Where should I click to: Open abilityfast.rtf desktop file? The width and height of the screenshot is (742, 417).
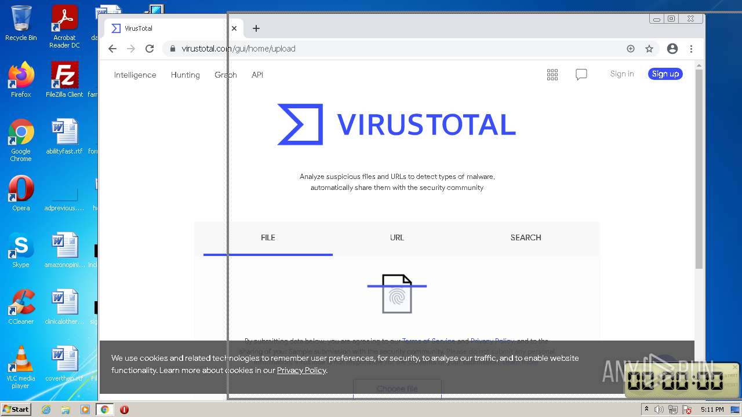click(64, 137)
